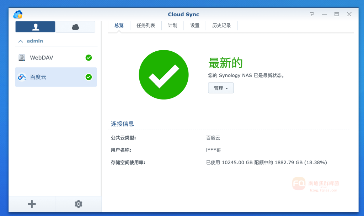Click the 百度云 green status checkmark
Screen dimensions: 364x216
coord(89,77)
